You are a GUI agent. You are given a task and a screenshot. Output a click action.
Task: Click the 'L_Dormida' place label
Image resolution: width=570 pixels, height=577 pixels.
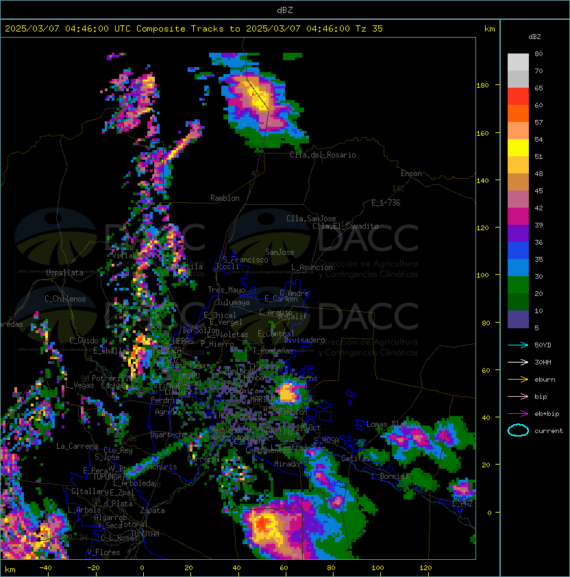(x=390, y=476)
